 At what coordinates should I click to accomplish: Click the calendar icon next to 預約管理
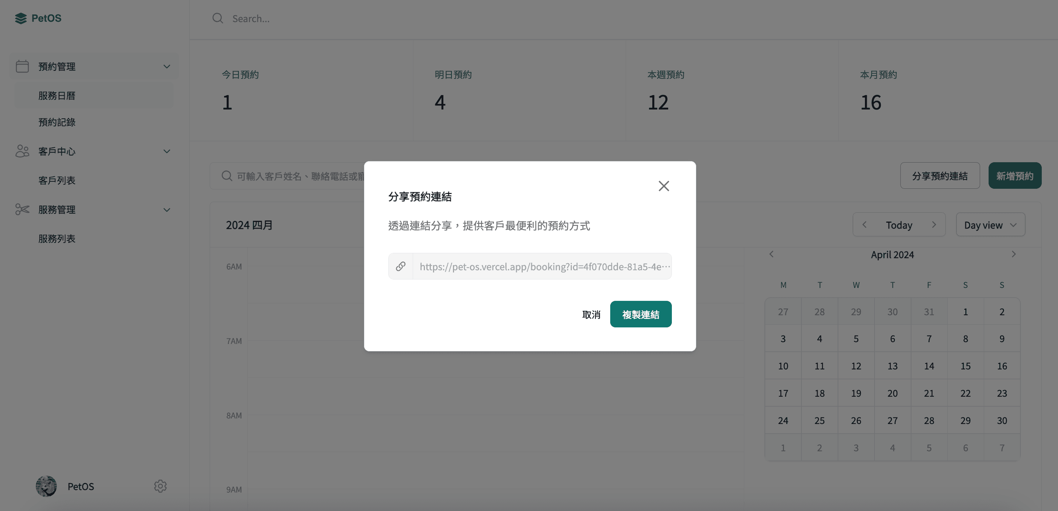point(22,66)
